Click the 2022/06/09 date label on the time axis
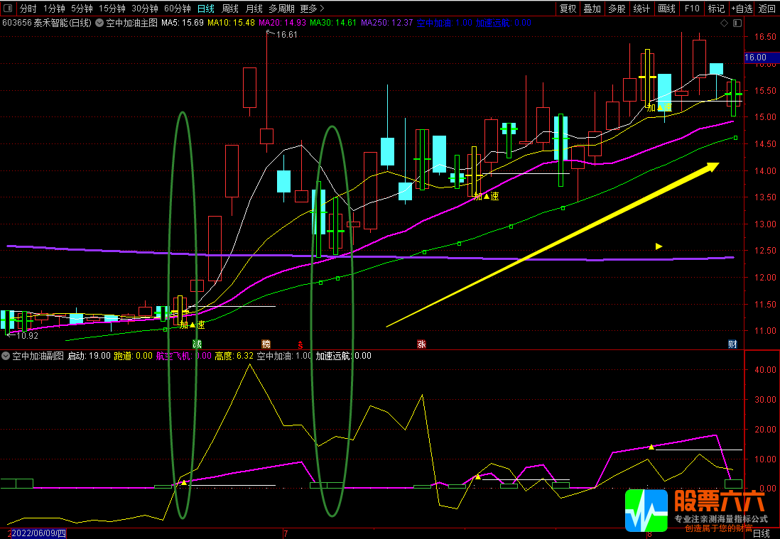The height and width of the screenshot is (539, 780). (x=38, y=533)
